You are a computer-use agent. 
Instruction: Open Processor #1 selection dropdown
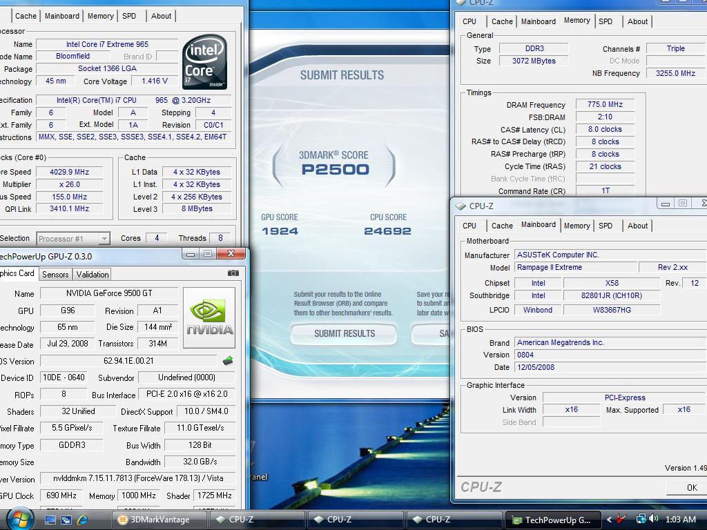coord(73,238)
